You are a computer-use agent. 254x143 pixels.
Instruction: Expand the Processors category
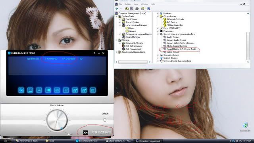(x=158, y=31)
